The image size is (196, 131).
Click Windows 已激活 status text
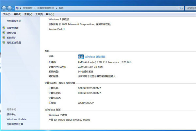57,115
